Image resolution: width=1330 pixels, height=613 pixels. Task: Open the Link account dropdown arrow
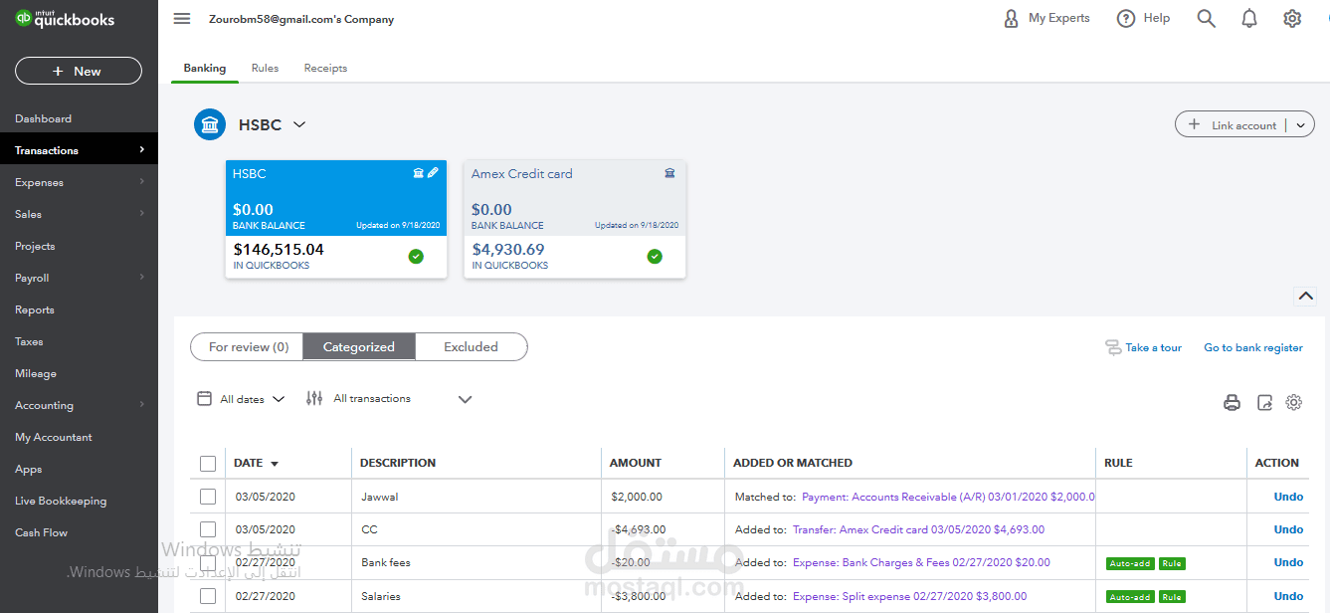[x=1300, y=125]
